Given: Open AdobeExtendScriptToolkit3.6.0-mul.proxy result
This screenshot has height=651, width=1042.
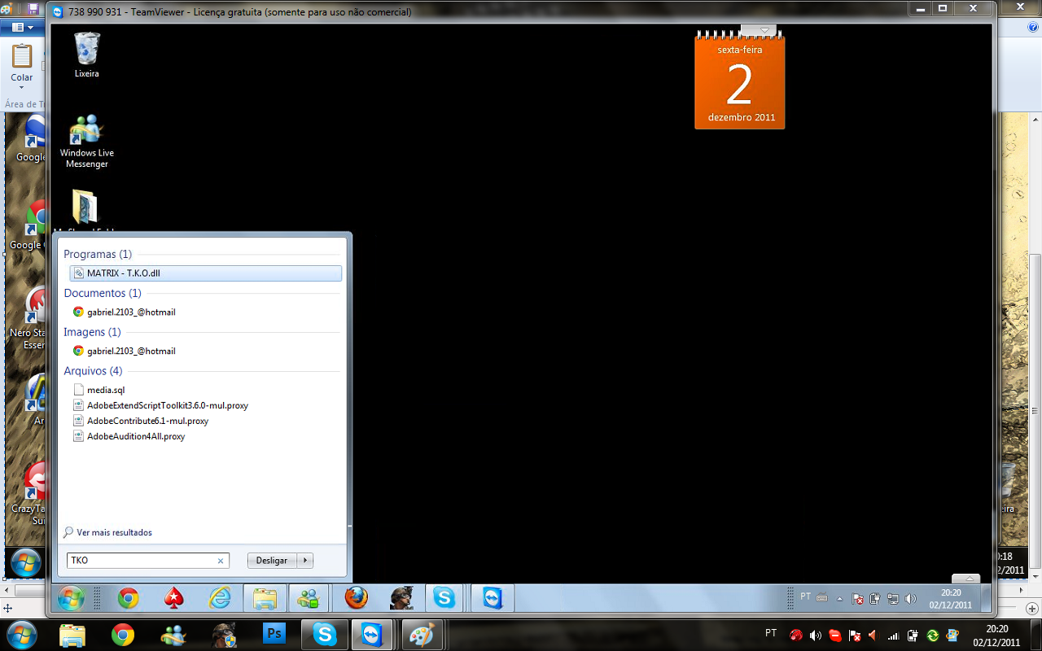Looking at the screenshot, I should click(168, 405).
